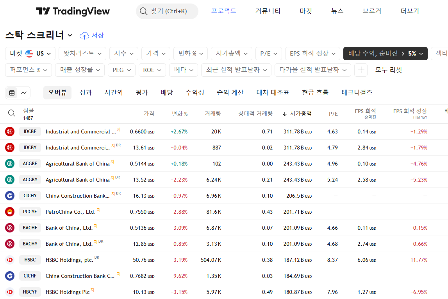
Task: Open the 배당 수익, 순마진 5% filter
Action: (x=386, y=54)
